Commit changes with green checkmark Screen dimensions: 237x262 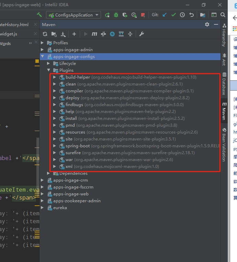tap(173, 15)
